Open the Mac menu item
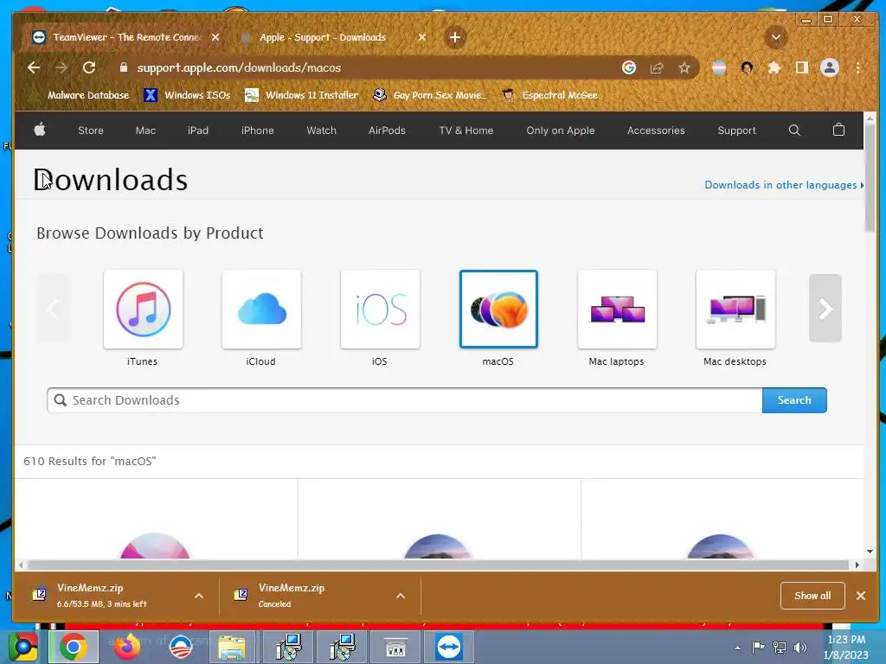The image size is (886, 664). (145, 131)
